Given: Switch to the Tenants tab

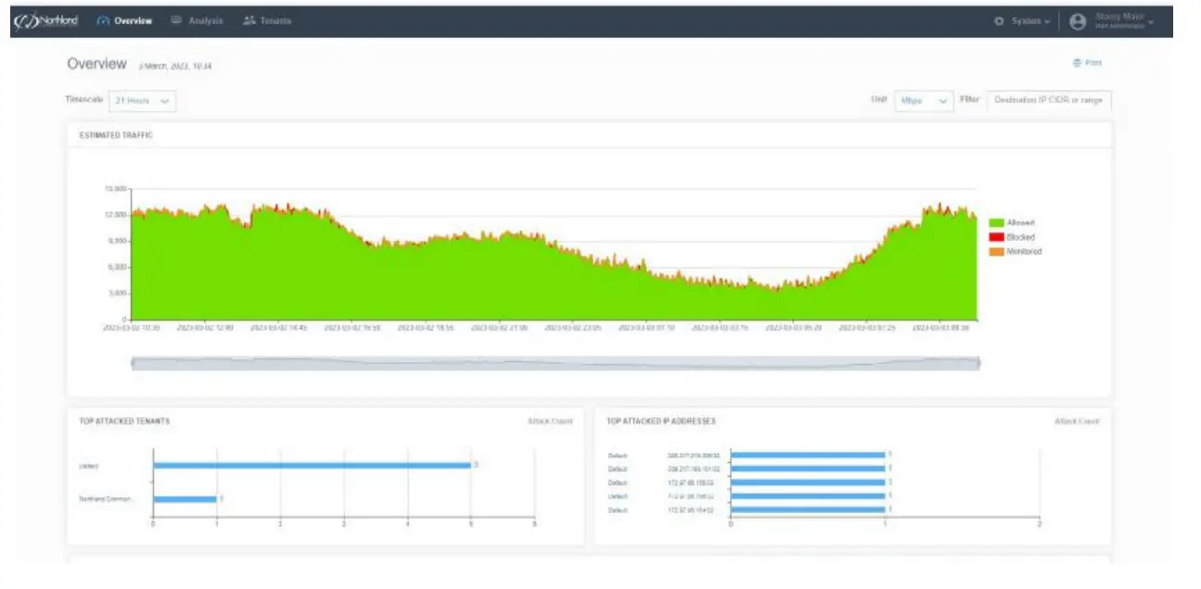Looking at the screenshot, I should 267,20.
